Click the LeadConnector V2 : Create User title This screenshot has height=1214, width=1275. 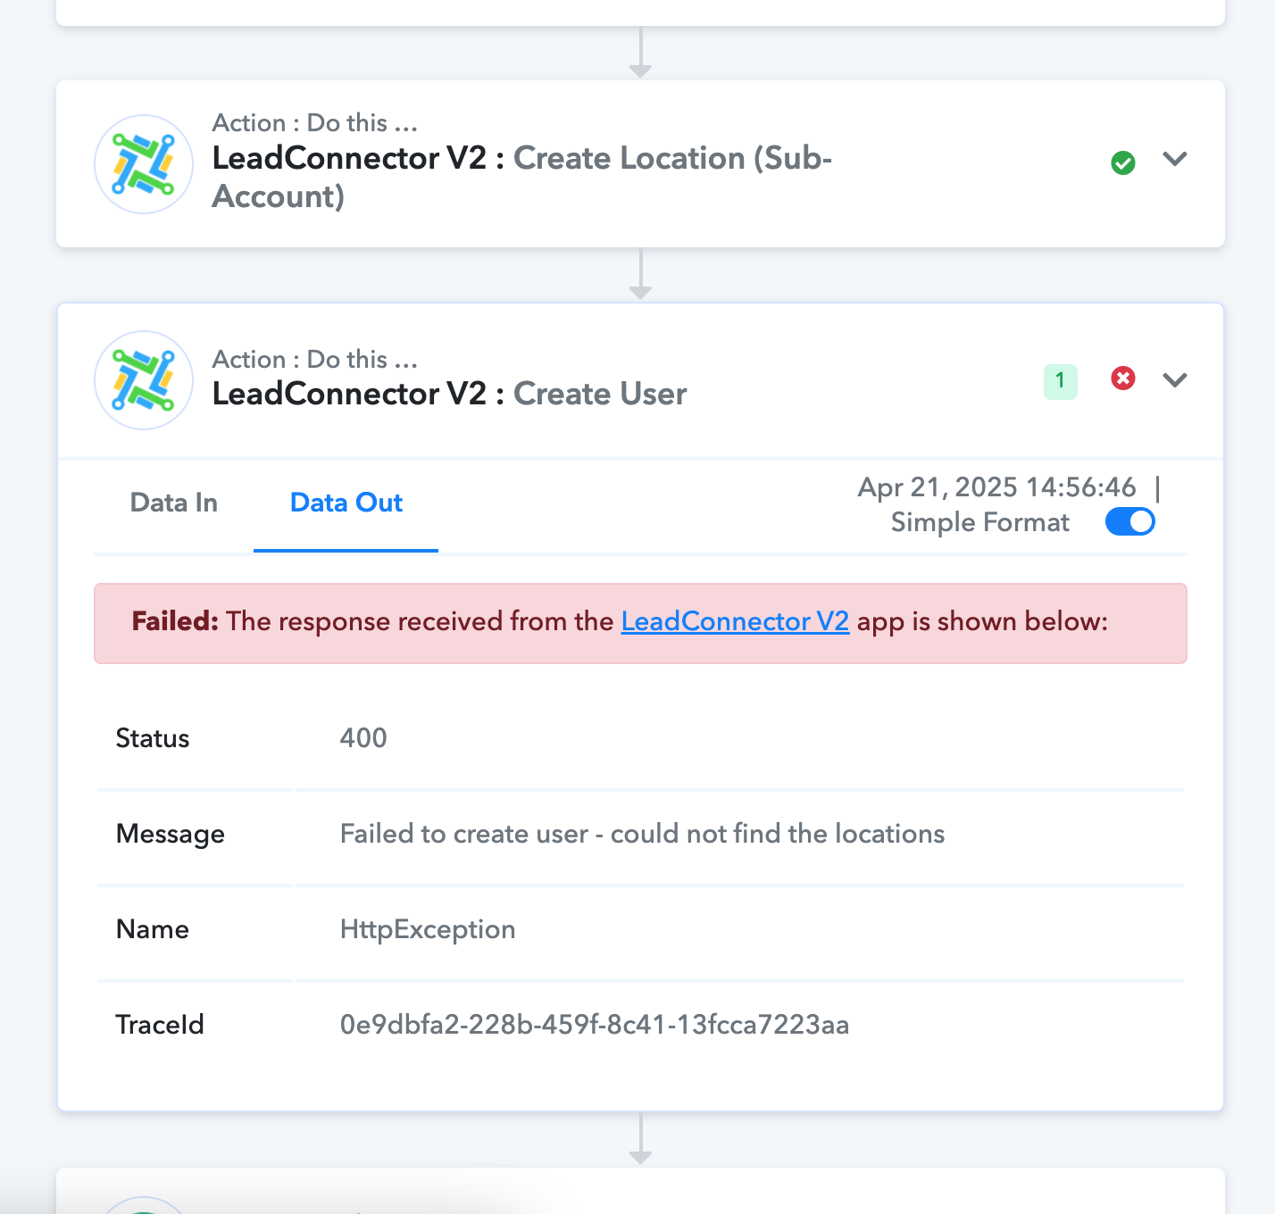click(450, 394)
